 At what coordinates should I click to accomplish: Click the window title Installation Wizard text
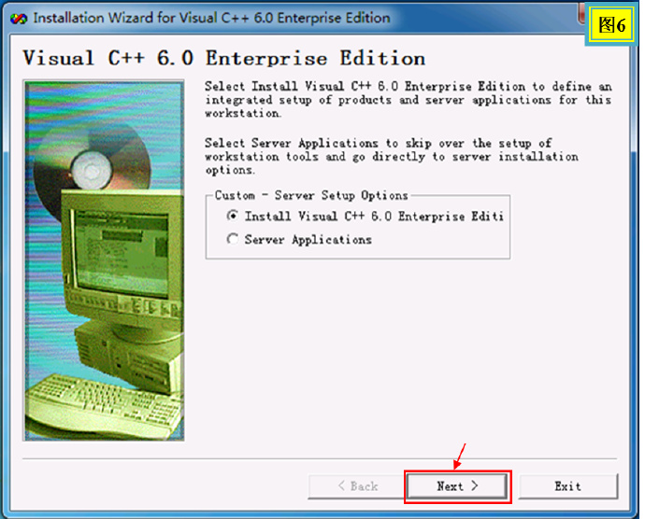pos(211,18)
